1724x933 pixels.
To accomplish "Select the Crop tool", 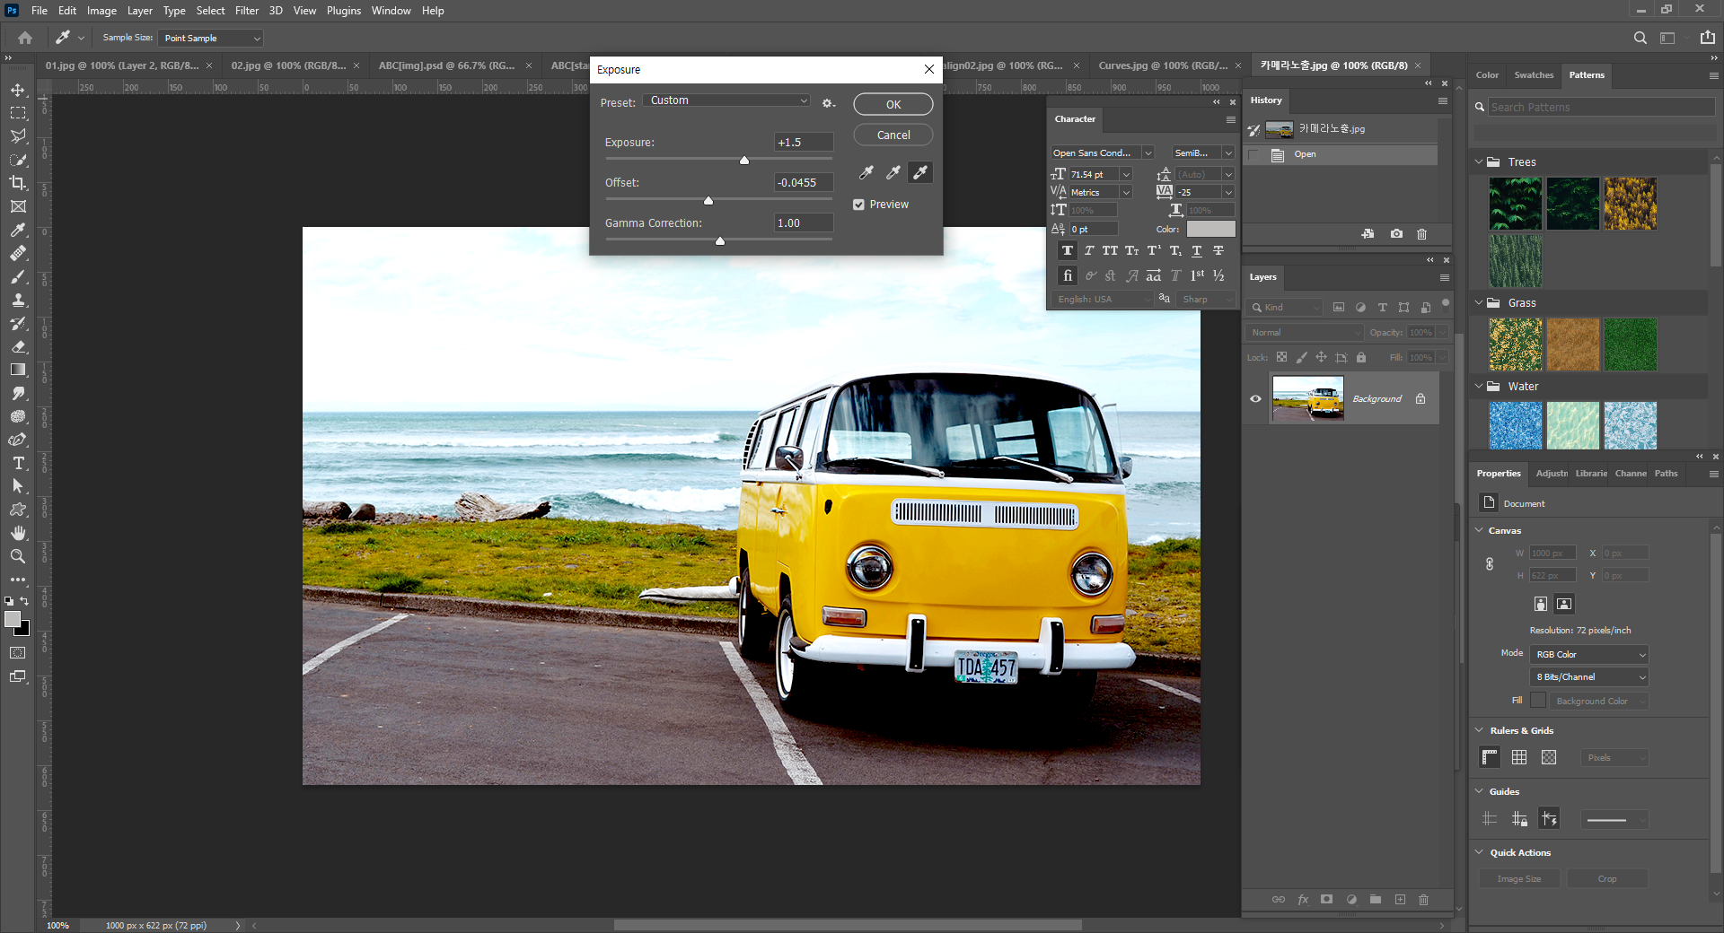I will coord(18,183).
